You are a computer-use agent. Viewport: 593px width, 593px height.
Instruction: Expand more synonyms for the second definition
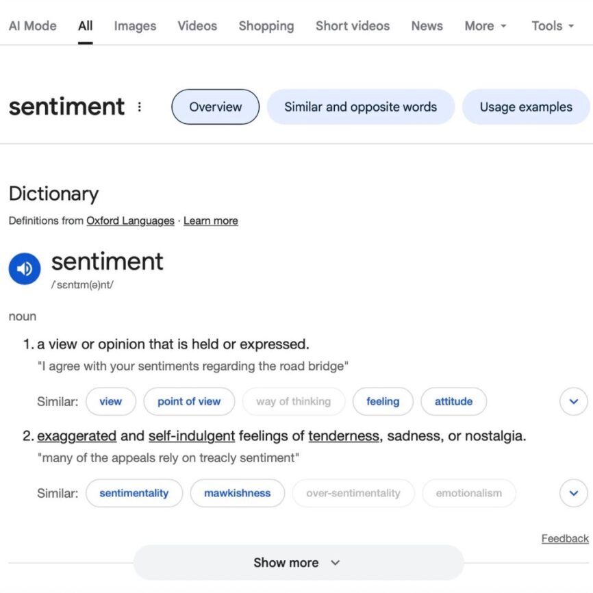pos(573,493)
